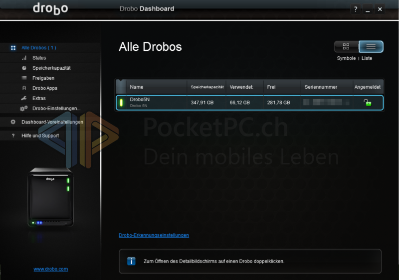Minimize the Drobo Dashboard window

[x=368, y=9]
